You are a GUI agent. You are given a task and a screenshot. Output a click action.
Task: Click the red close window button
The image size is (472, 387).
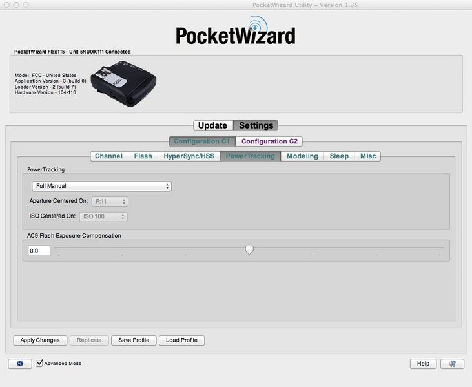click(x=6, y=5)
